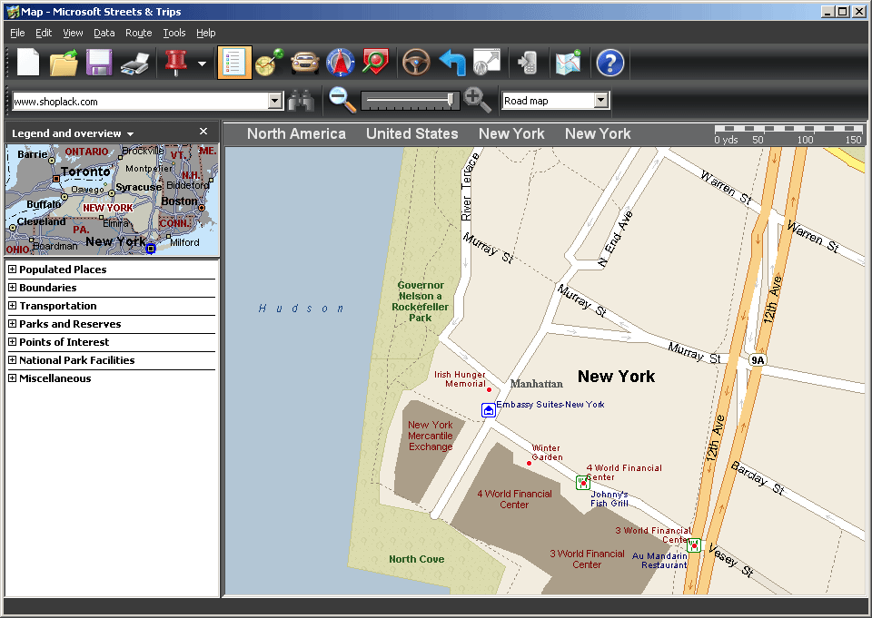Screen dimensions: 872x618
Task: Save the map using the floppy disk icon
Action: coord(99,63)
